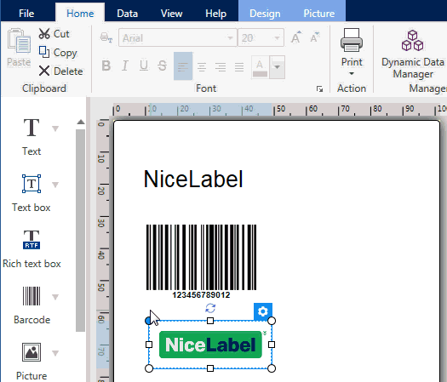The image size is (447, 382).
Task: Switch to the Picture contextual tab
Action: pyautogui.click(x=319, y=14)
